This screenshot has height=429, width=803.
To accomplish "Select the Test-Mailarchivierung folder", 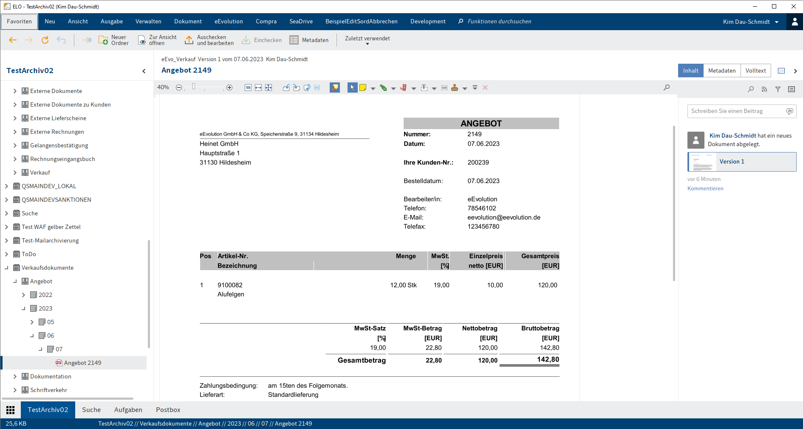I will click(x=50, y=240).
